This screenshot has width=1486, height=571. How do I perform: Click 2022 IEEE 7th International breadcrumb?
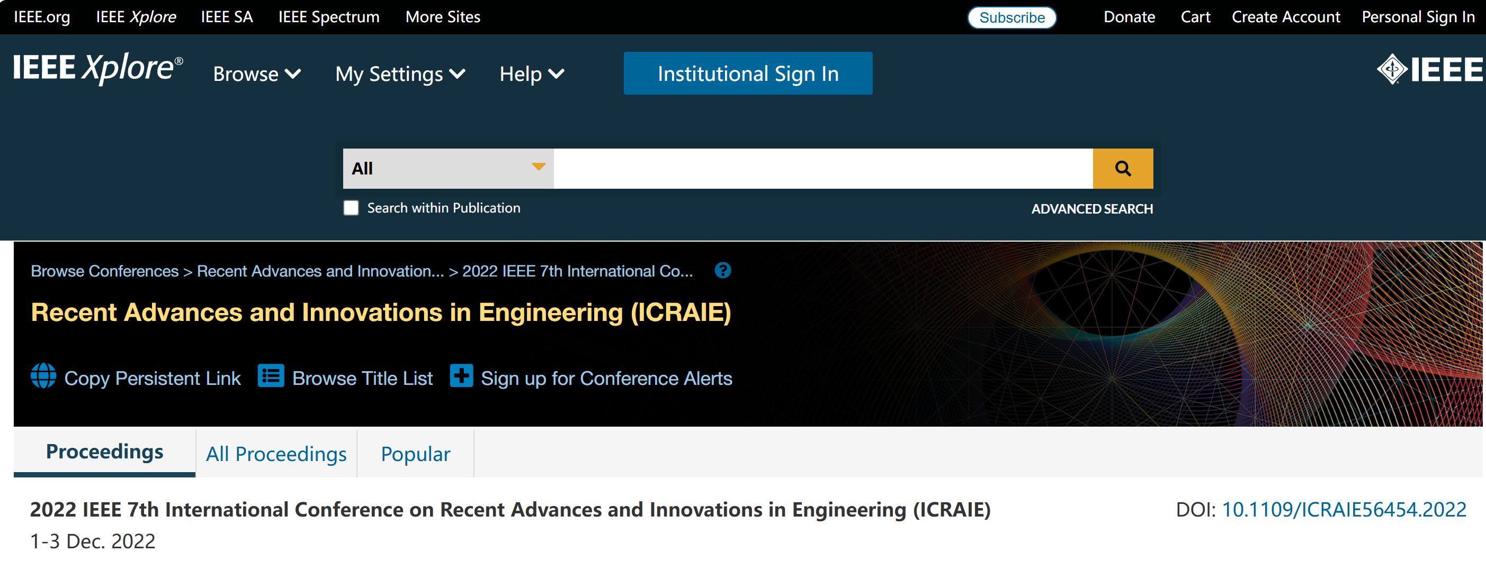click(x=577, y=271)
